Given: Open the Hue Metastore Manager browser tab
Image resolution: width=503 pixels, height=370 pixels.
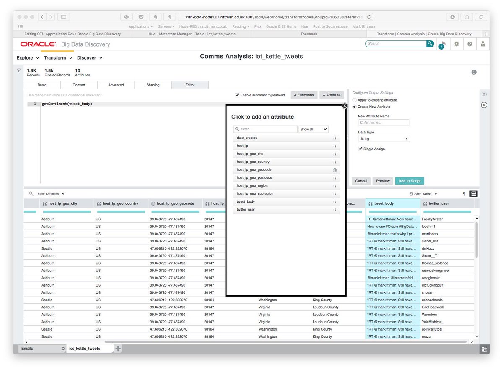Looking at the screenshot, I should pos(192,34).
